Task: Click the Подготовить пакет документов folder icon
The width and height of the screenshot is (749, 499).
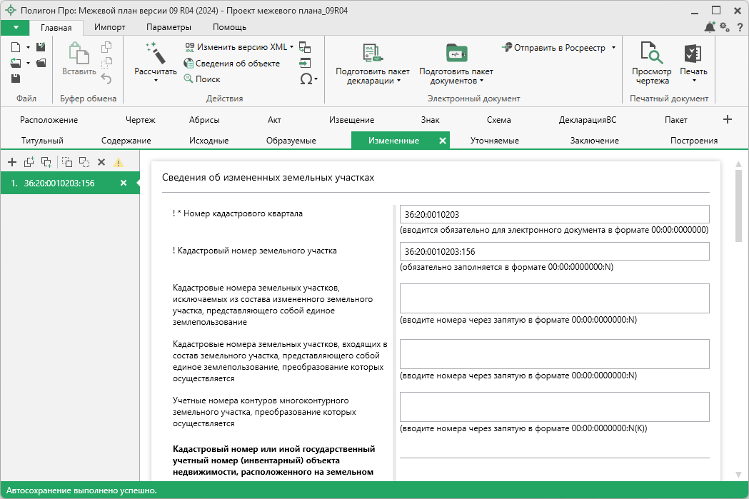Action: pyautogui.click(x=456, y=54)
